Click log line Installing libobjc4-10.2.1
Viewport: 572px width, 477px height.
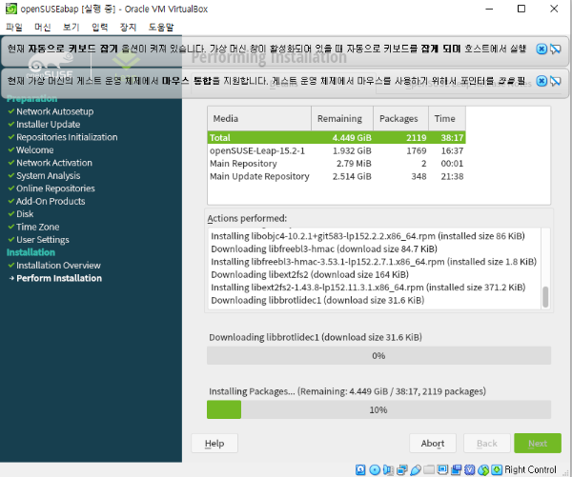[368, 236]
